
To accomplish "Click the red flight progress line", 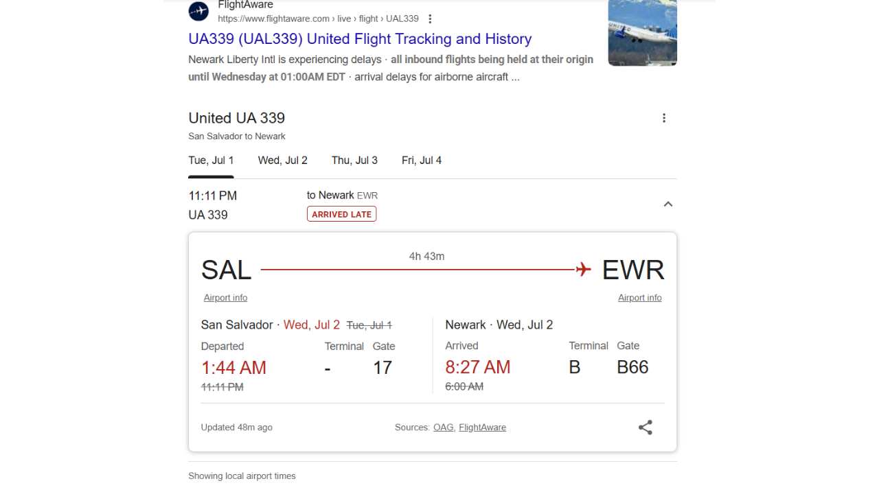I will [x=418, y=270].
